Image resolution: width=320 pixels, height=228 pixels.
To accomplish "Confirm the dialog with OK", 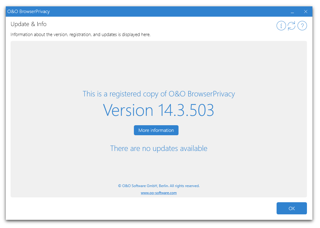I will tap(291, 208).
